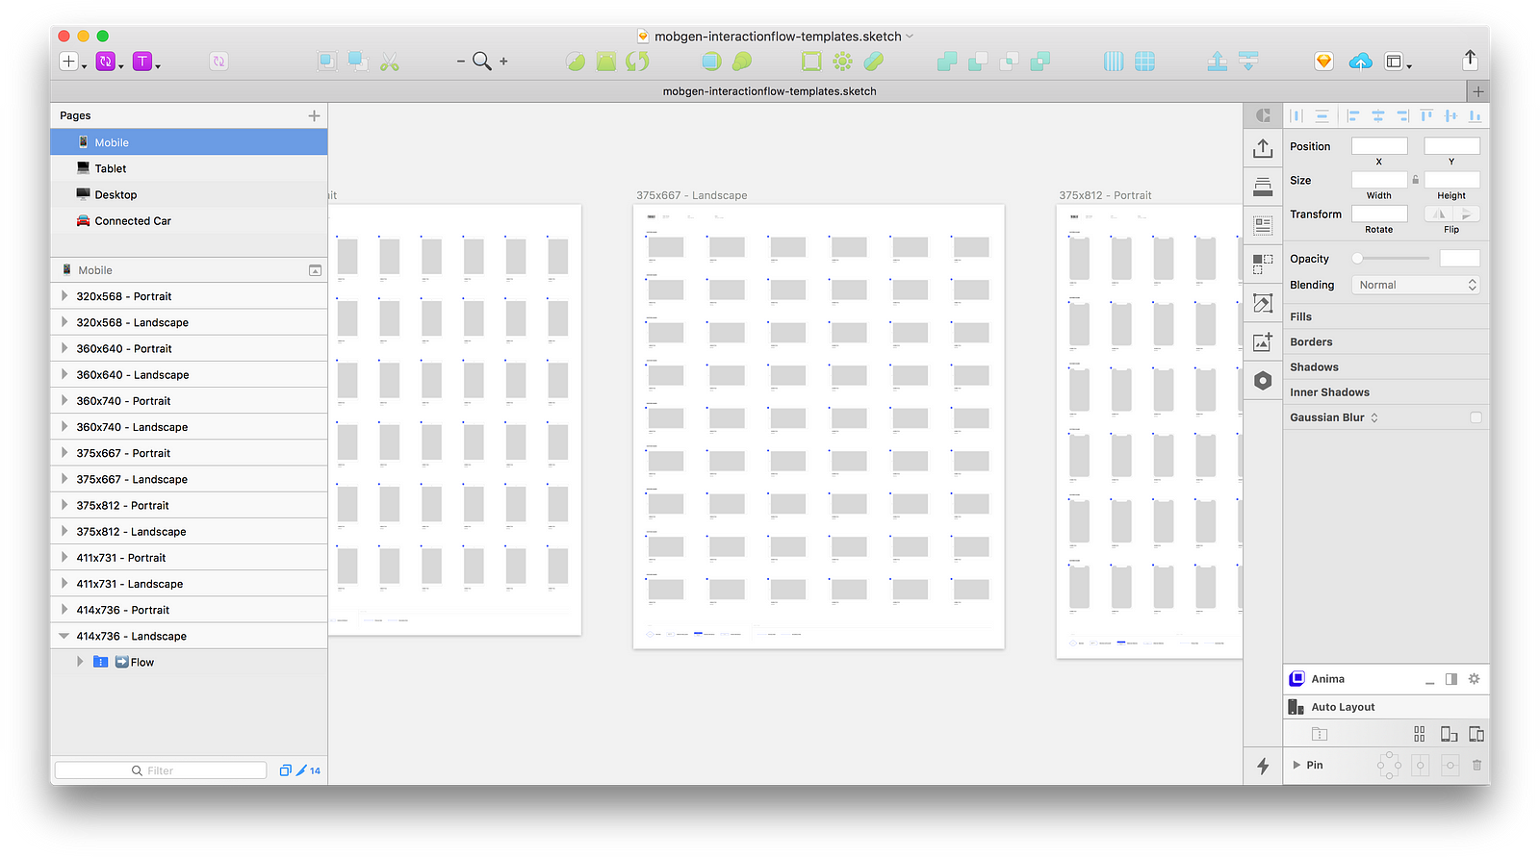This screenshot has width=1540, height=857.
Task: Click the Subtract boolean operation icon
Action: tap(978, 62)
